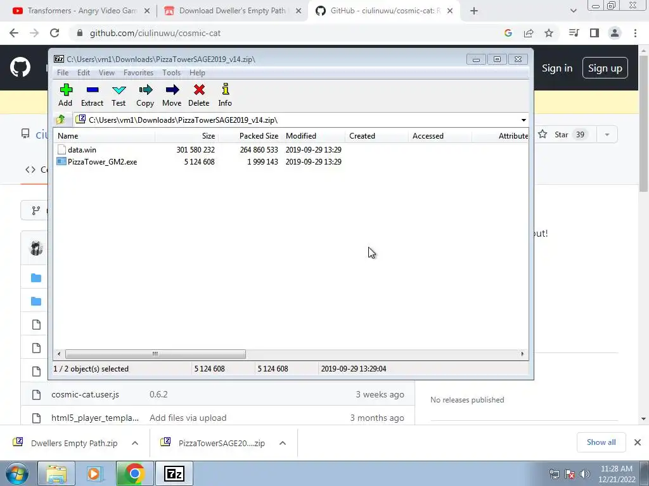This screenshot has width=649, height=486.
Task: Open PizzaTowerSAGE20...zip download options chevron
Action: 283,443
